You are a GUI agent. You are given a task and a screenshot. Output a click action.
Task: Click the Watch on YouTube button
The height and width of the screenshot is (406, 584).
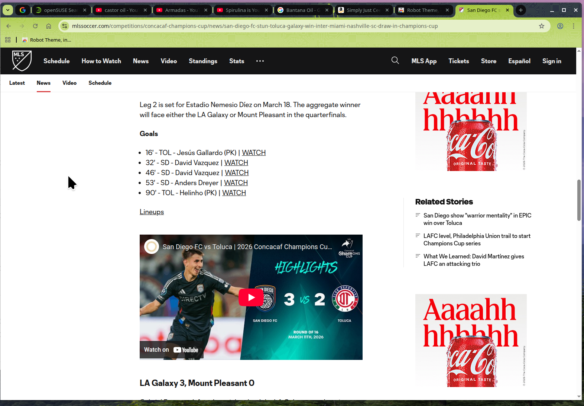point(171,350)
